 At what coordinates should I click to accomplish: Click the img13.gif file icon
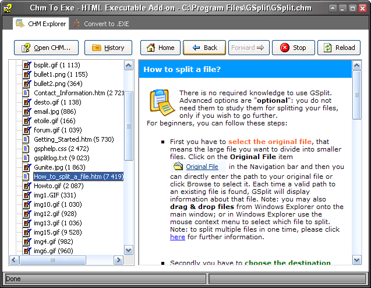point(27,223)
